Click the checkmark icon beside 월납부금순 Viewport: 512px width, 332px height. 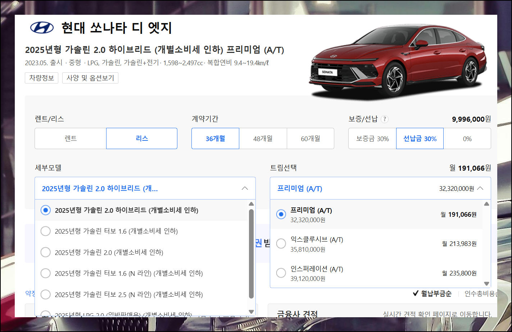416,293
